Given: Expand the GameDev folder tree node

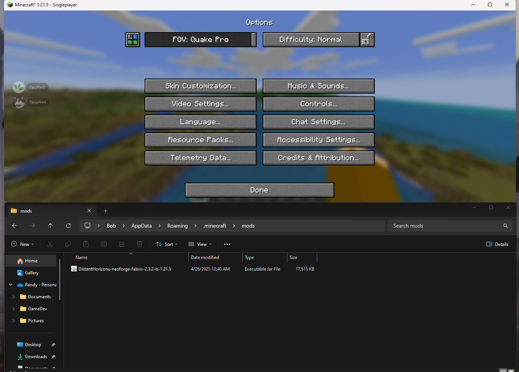Looking at the screenshot, I should tap(14, 309).
